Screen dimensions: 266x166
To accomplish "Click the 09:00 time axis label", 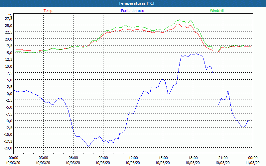I will coord(103,158).
